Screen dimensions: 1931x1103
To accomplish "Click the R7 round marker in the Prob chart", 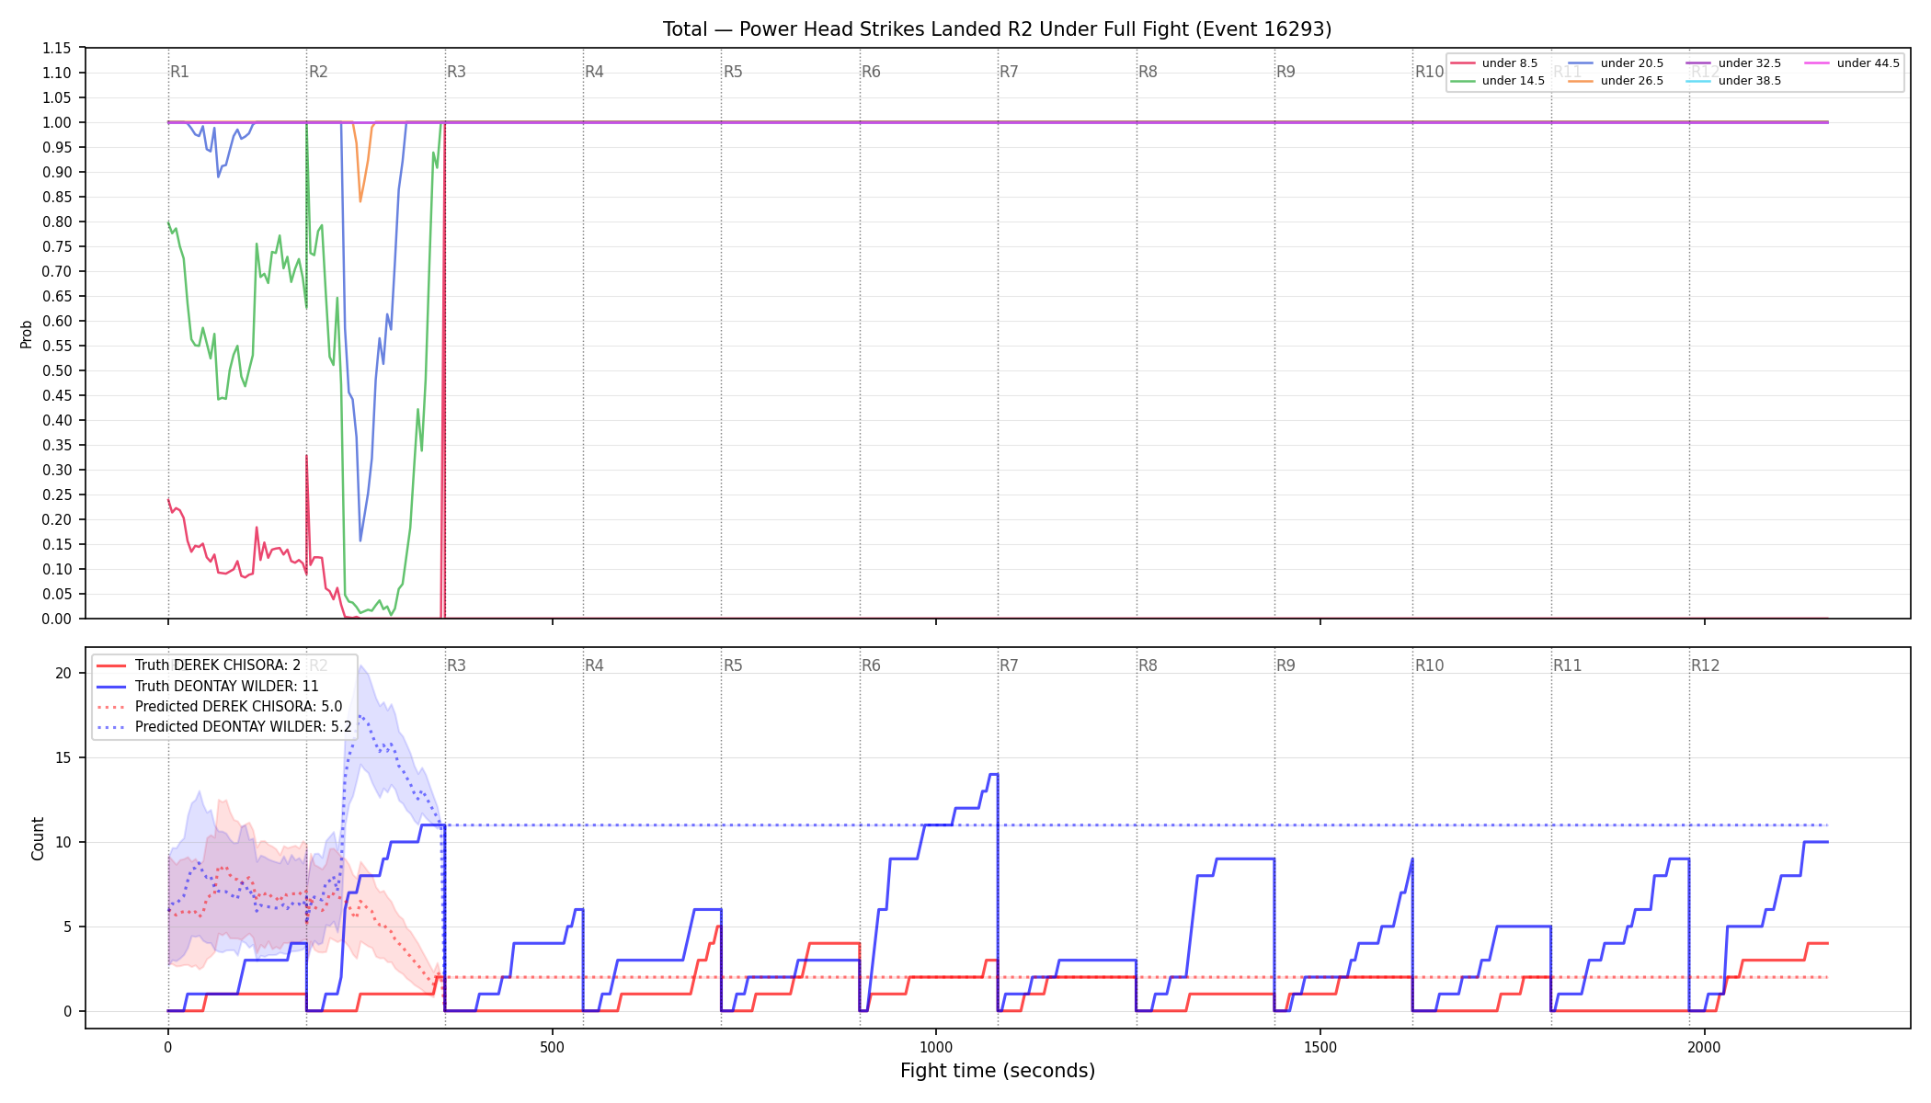I will coord(1010,72).
